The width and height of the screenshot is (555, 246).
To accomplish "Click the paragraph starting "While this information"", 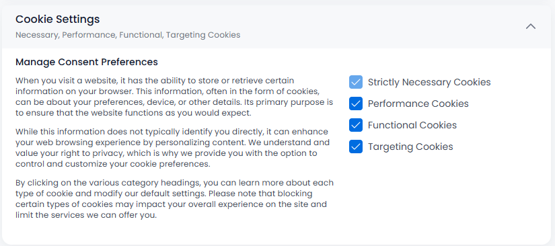I will 173,148.
